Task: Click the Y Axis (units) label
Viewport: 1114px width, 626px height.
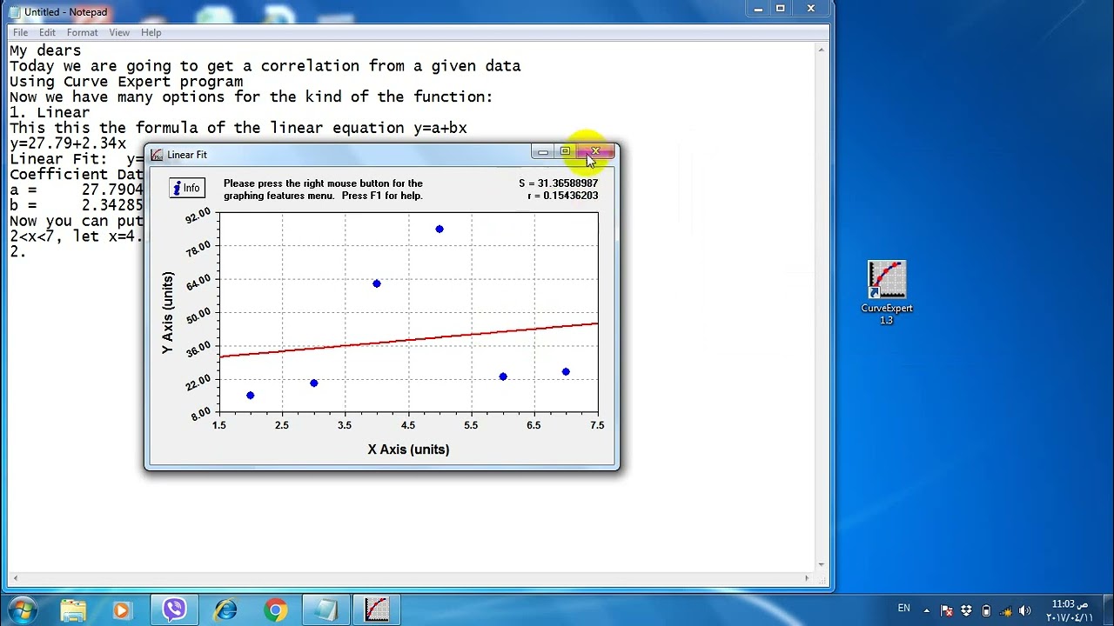Action: 167,313
